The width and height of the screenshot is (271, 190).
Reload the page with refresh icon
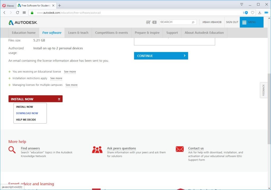coord(17,13)
